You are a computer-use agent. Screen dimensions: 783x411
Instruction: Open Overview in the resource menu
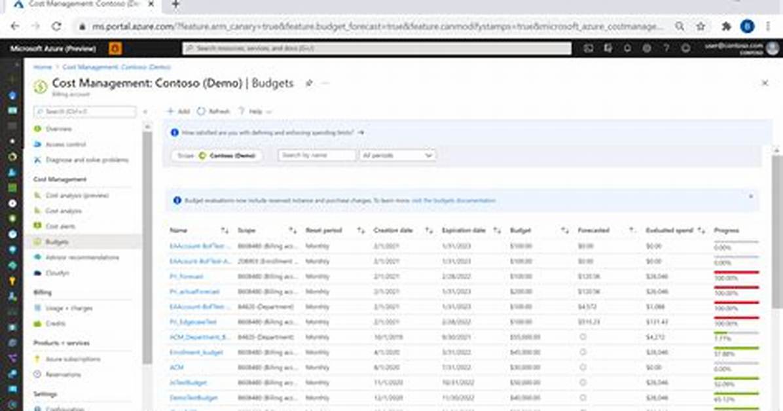click(58, 129)
